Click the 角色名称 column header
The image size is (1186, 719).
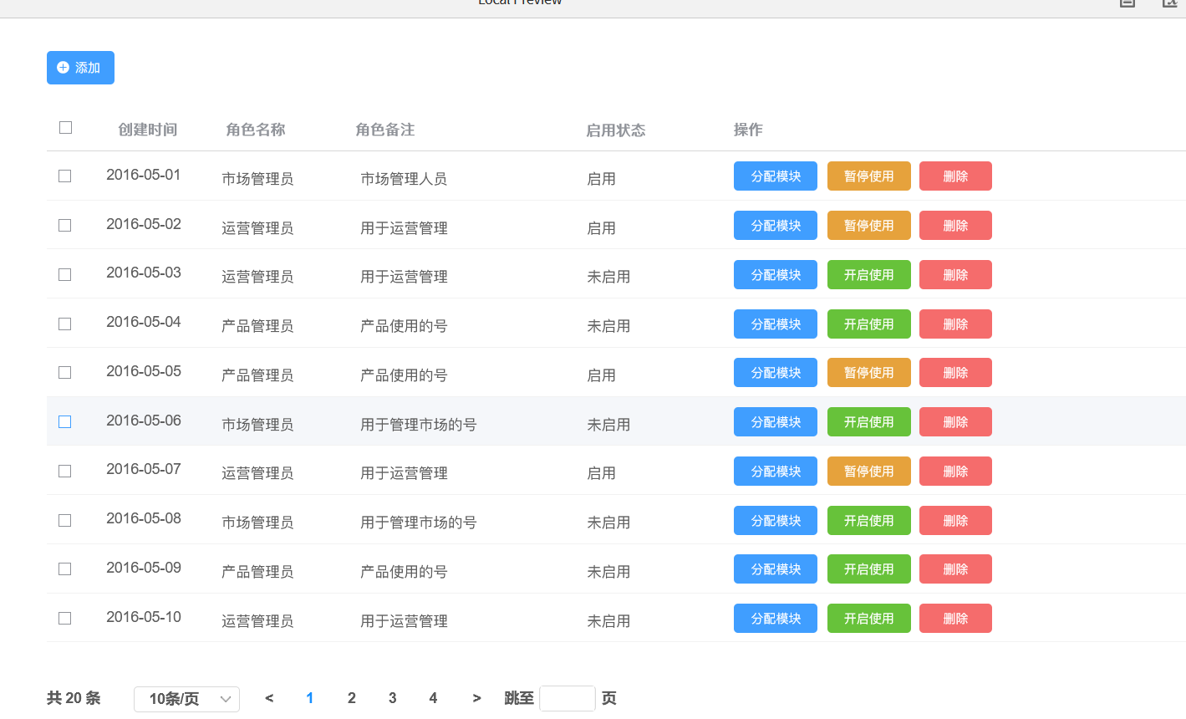[x=256, y=130]
